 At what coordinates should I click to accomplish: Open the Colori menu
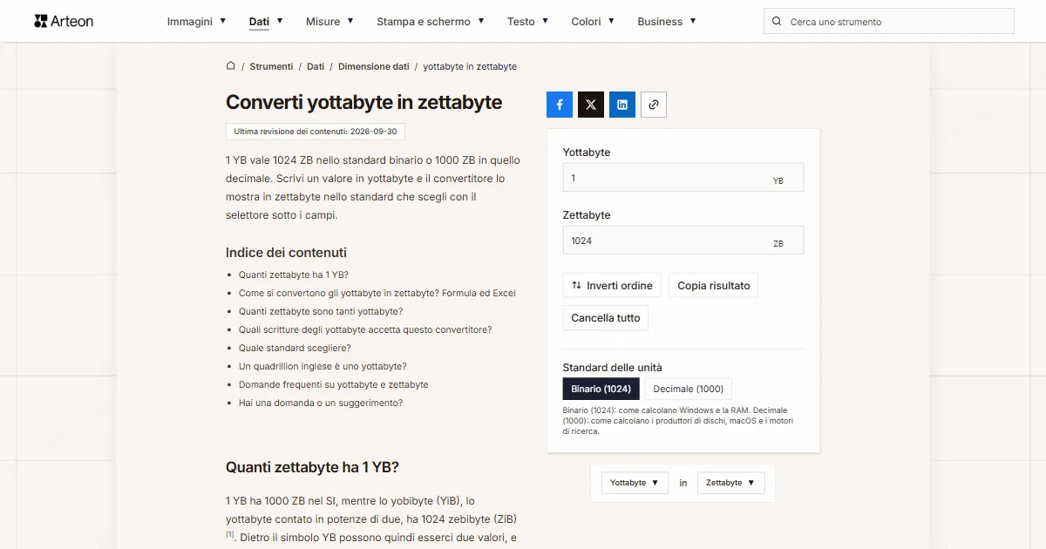click(x=593, y=21)
